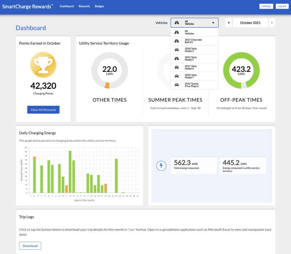The height and width of the screenshot is (254, 291).
Task: Click the road icon beside 2017 Chevrolet Bolt EV
Action: [177, 41]
